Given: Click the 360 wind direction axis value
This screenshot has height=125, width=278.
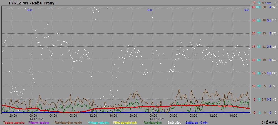Looking at the screenshot, I should point(274,7).
